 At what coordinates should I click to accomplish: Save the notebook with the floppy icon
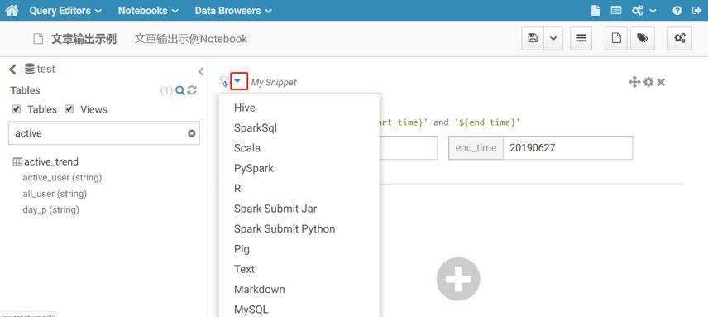click(533, 38)
